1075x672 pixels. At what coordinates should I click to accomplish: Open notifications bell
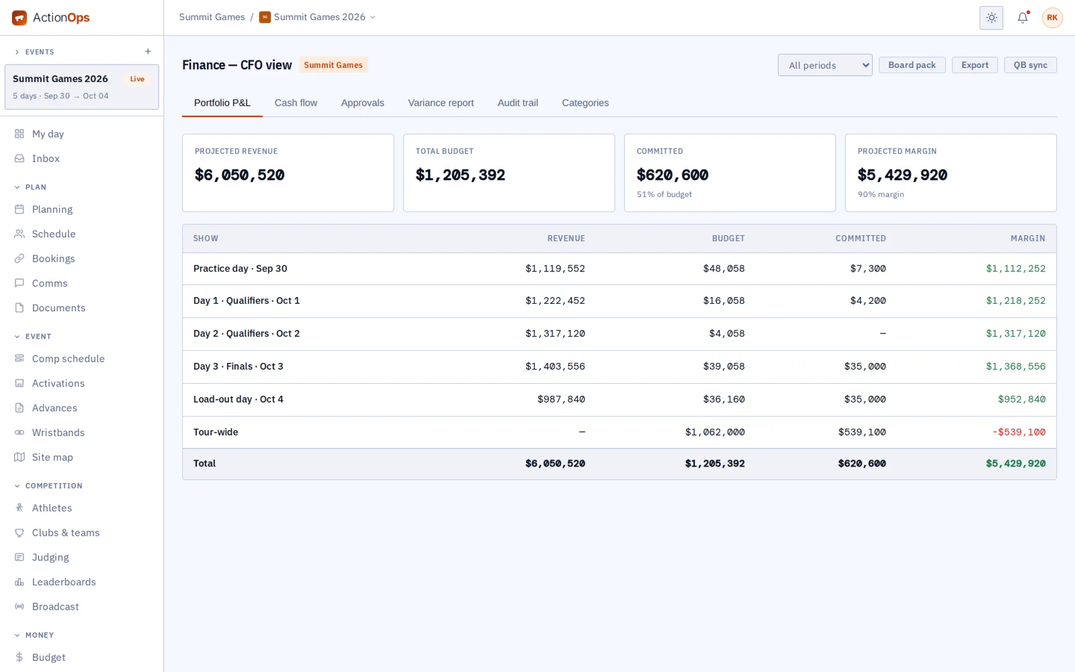pyautogui.click(x=1023, y=17)
